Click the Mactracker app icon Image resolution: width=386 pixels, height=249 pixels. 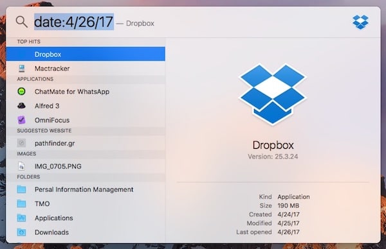pos(22,68)
